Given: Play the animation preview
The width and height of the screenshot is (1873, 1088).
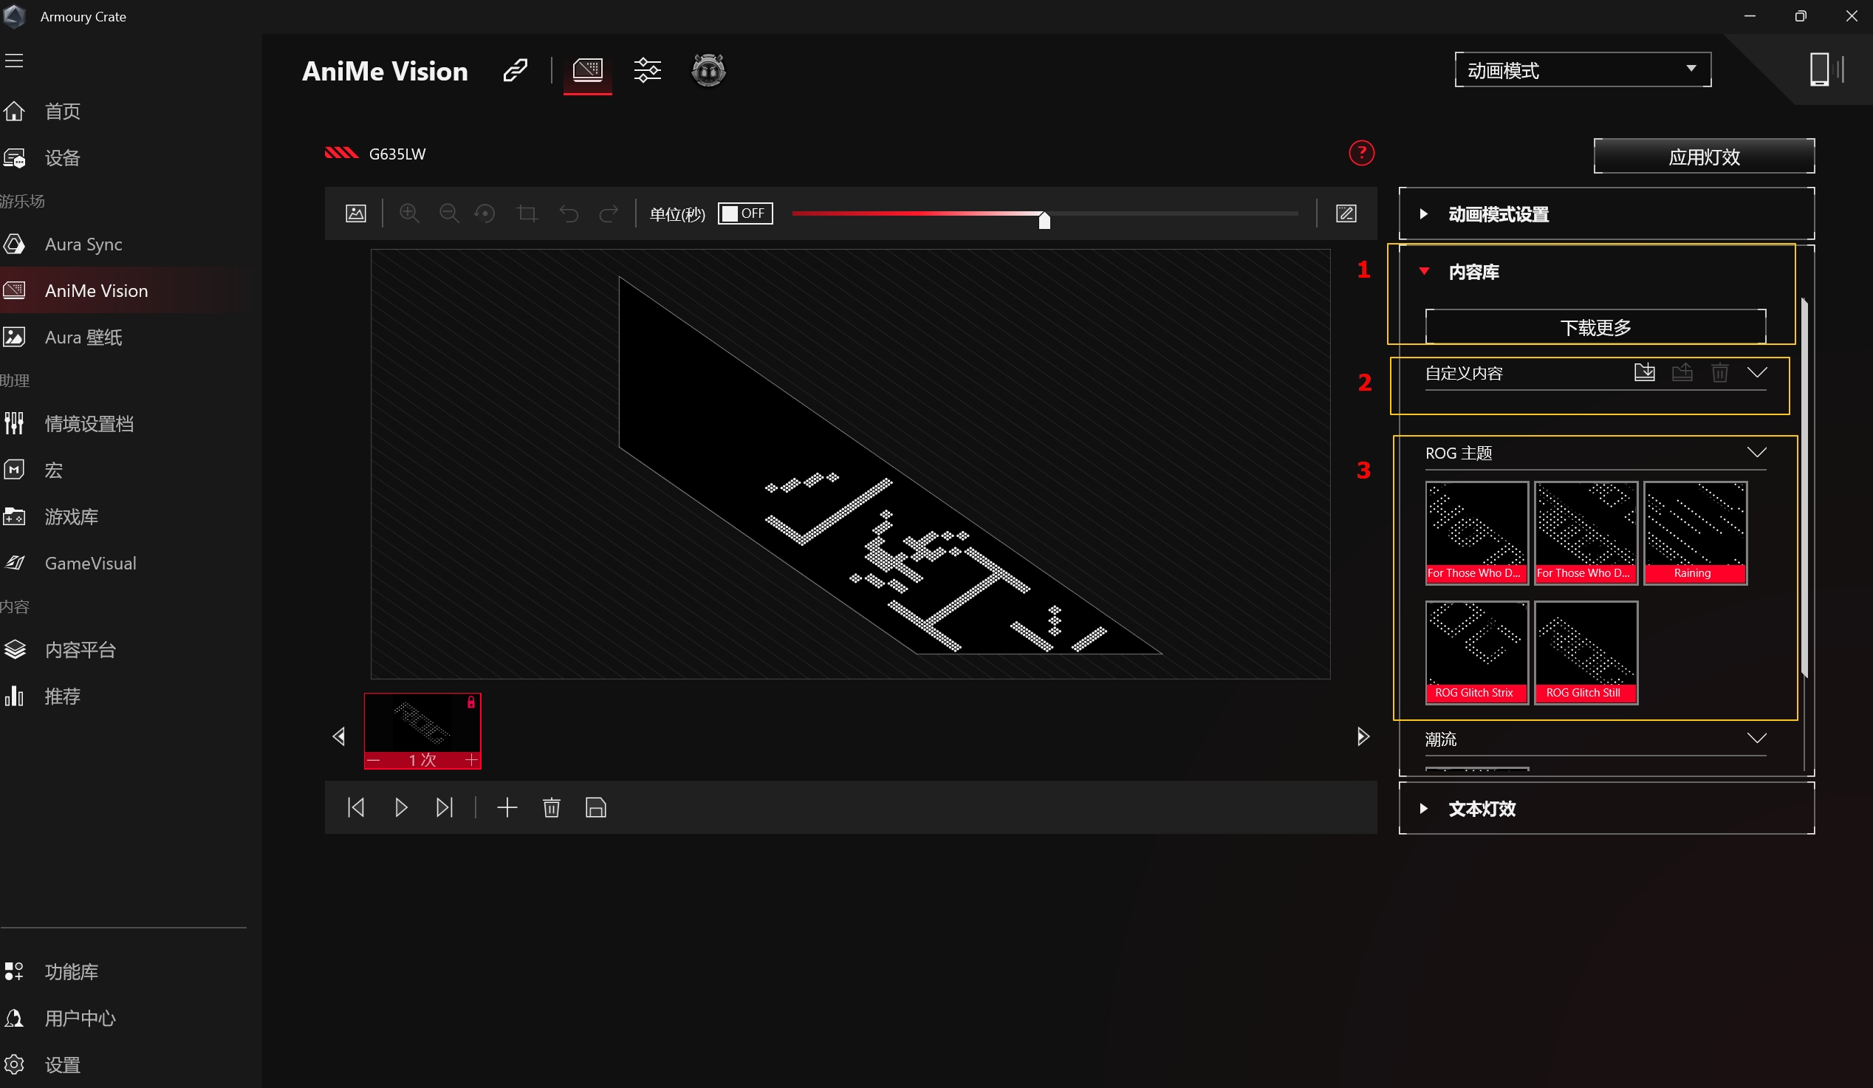Looking at the screenshot, I should 400,808.
